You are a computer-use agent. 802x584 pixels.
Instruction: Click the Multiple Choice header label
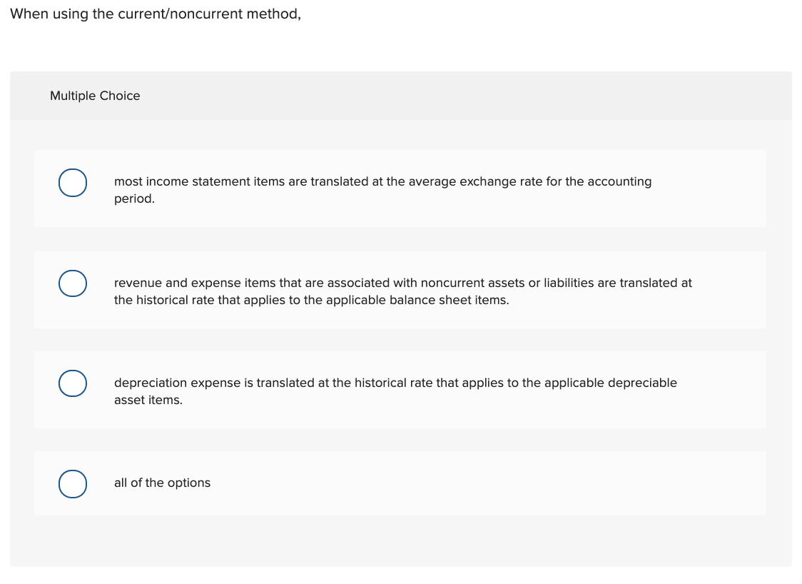click(x=95, y=96)
